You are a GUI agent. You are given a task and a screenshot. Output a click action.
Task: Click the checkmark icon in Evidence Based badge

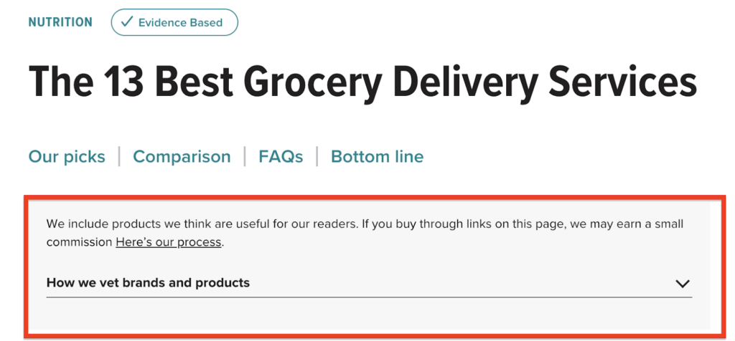pyautogui.click(x=126, y=22)
